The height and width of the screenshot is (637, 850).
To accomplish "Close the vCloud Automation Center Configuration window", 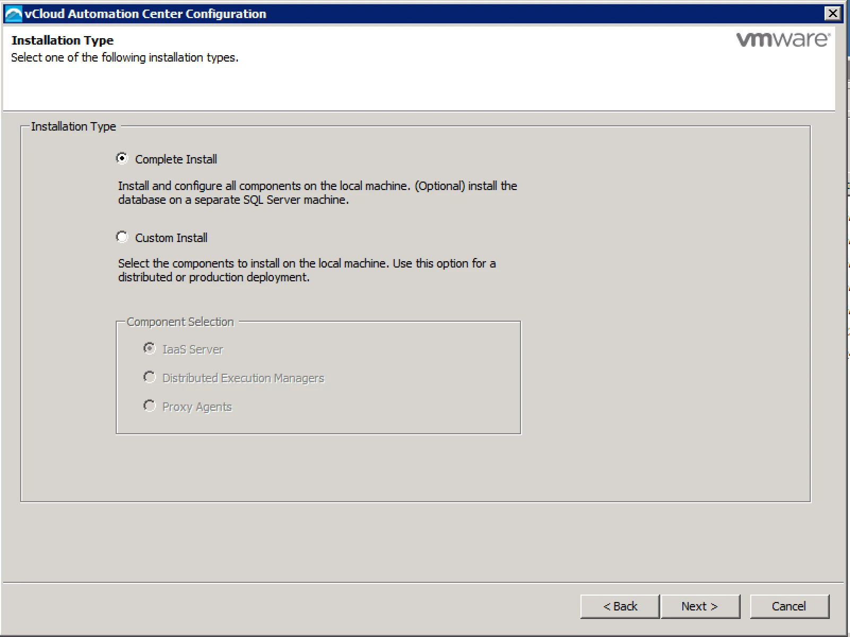I will click(833, 13).
